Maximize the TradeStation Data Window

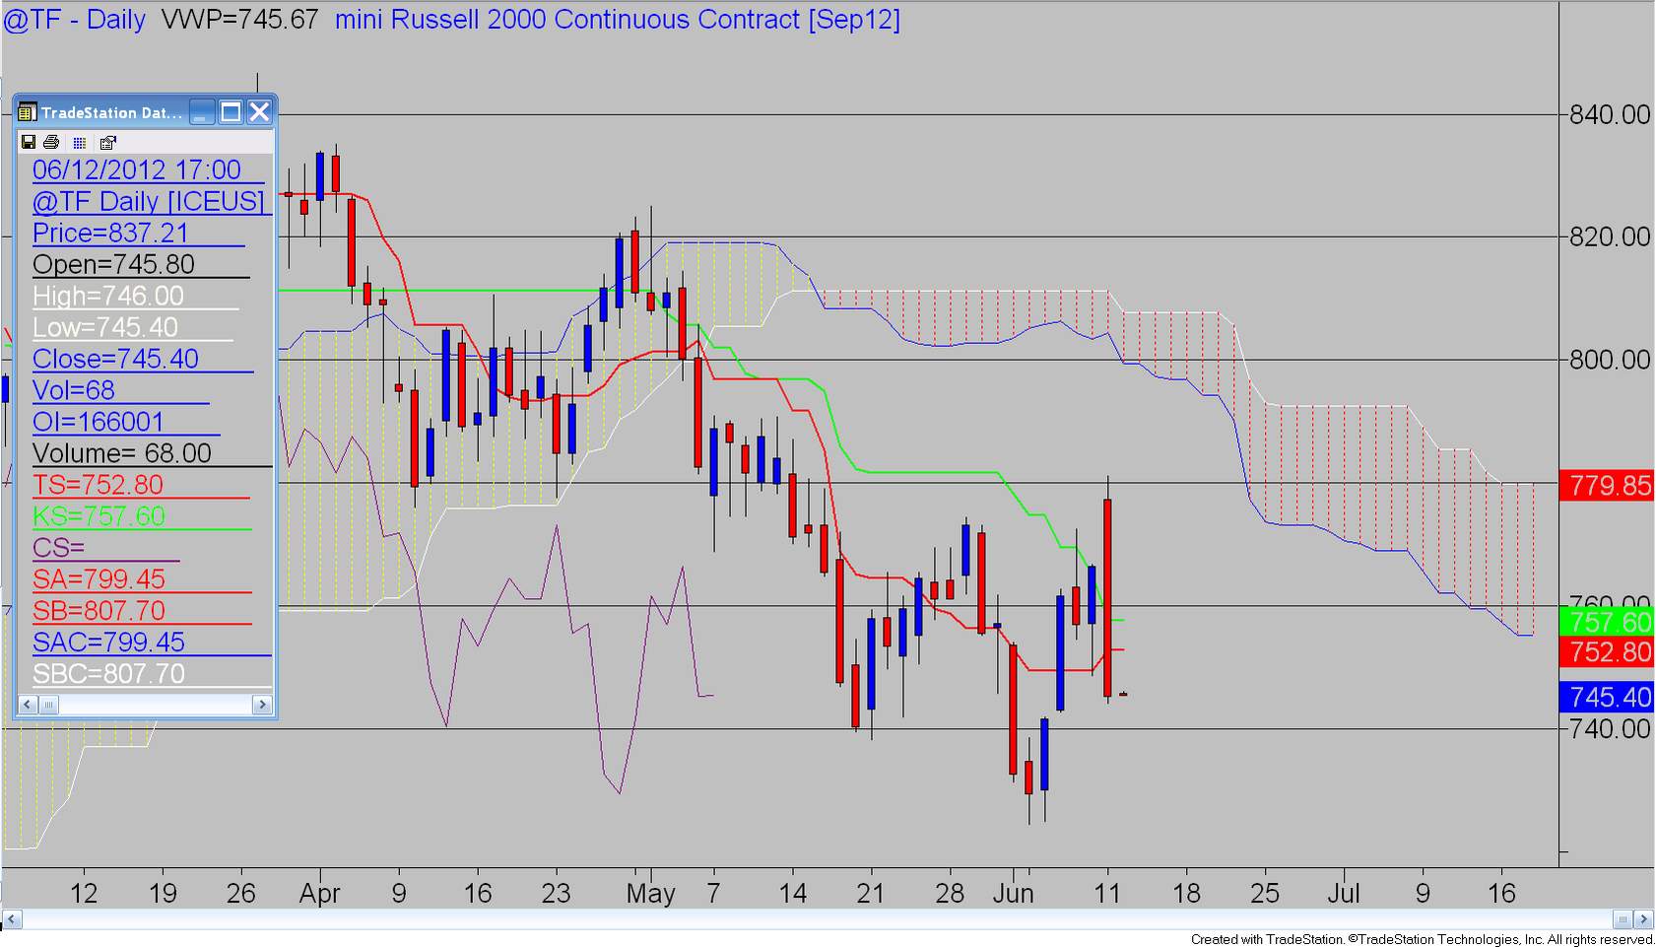(231, 112)
